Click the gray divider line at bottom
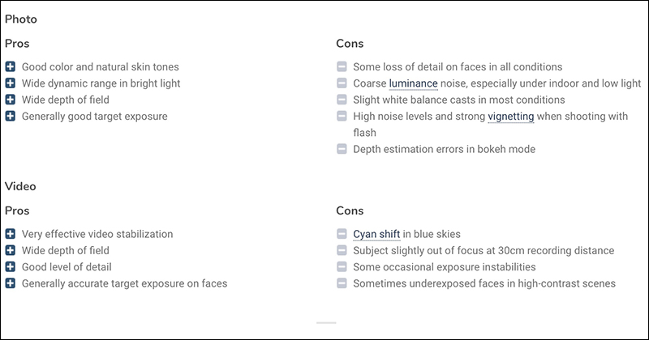This screenshot has width=649, height=340. click(x=326, y=323)
